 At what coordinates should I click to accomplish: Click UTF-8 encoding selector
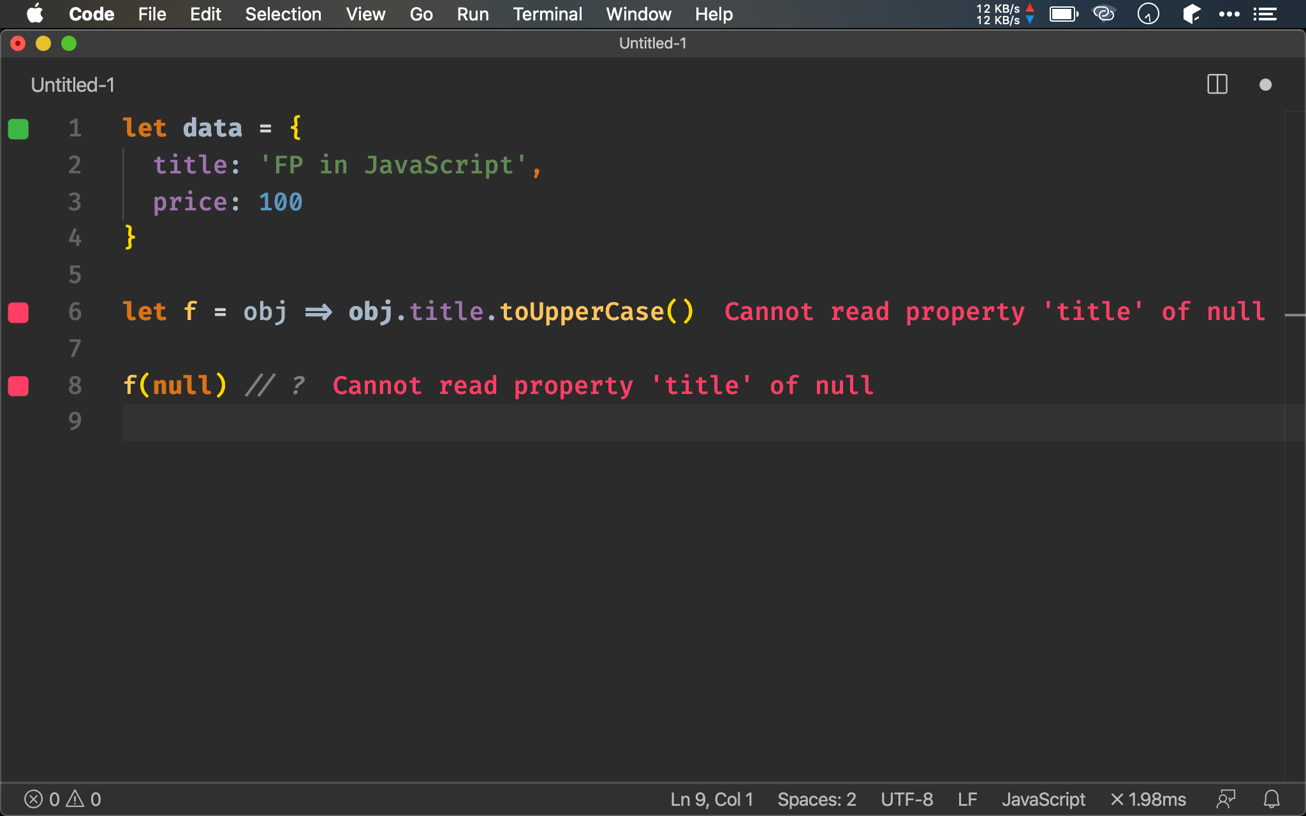click(x=907, y=799)
